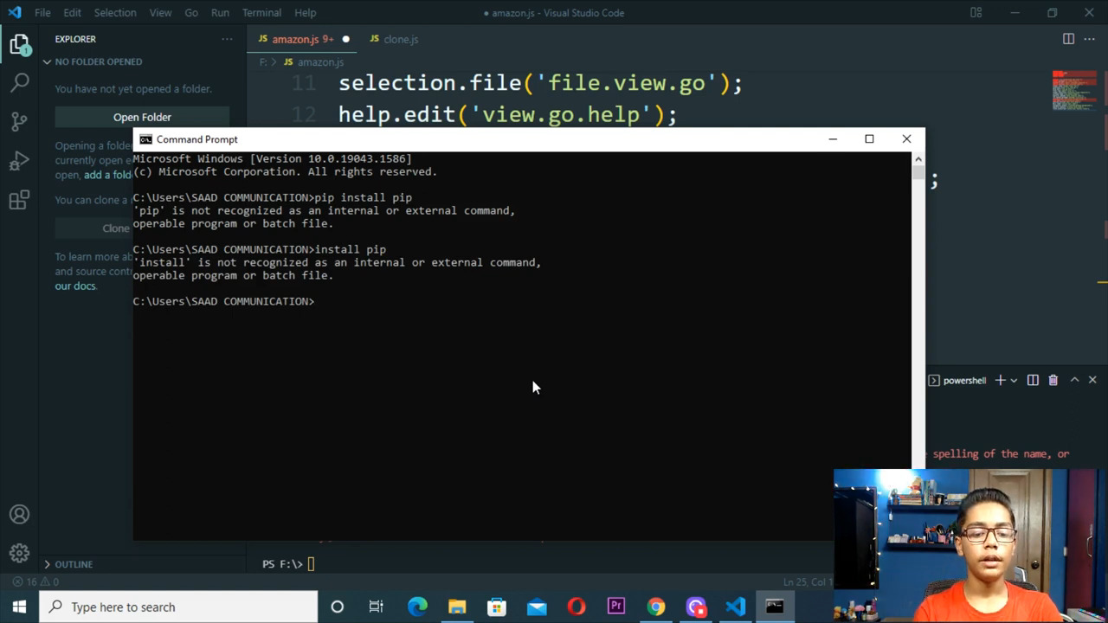Open Mail app from taskbar
This screenshot has height=623, width=1108.
pos(537,607)
